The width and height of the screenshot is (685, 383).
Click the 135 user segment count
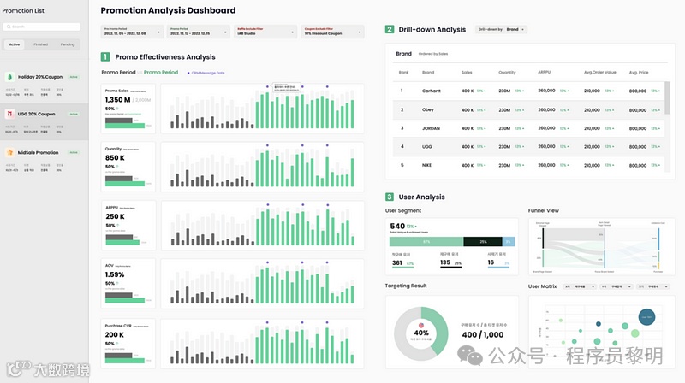pyautogui.click(x=445, y=262)
